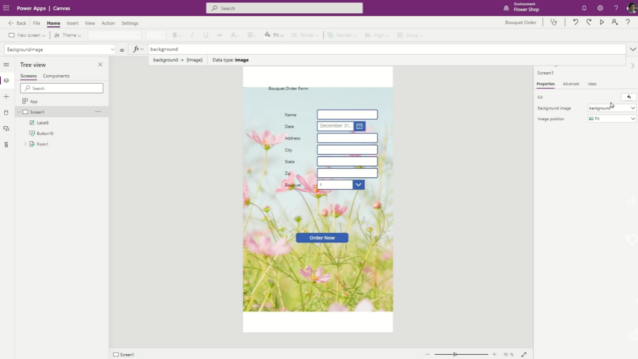The image size is (638, 359).
Task: Click the formula bar containing background
Action: (386, 49)
